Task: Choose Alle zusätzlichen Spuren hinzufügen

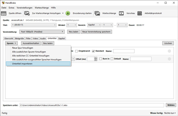Action: [38, 52]
